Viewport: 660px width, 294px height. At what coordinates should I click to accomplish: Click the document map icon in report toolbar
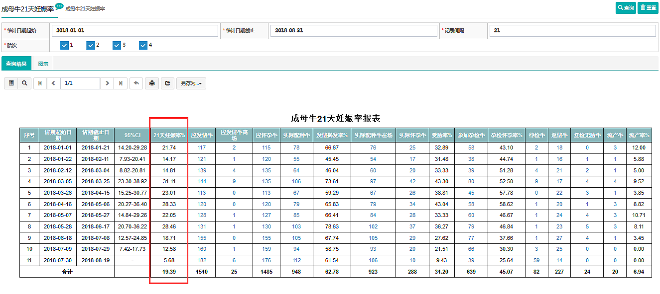click(x=11, y=83)
